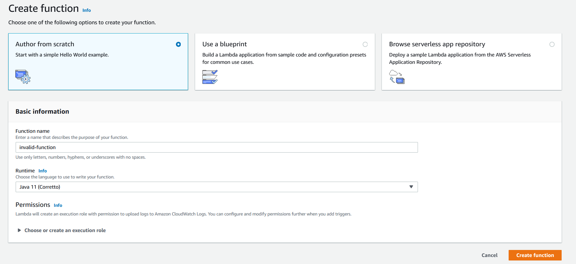Click the Author from scratch card title
This screenshot has height=264, width=576.
(x=45, y=44)
